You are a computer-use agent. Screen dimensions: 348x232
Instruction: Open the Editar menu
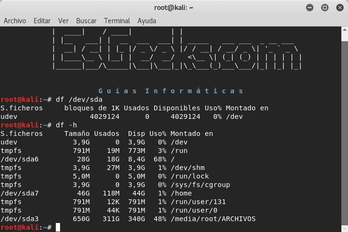click(42, 21)
